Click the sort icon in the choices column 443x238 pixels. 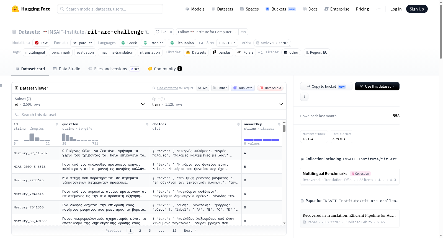pyautogui.click(x=238, y=124)
